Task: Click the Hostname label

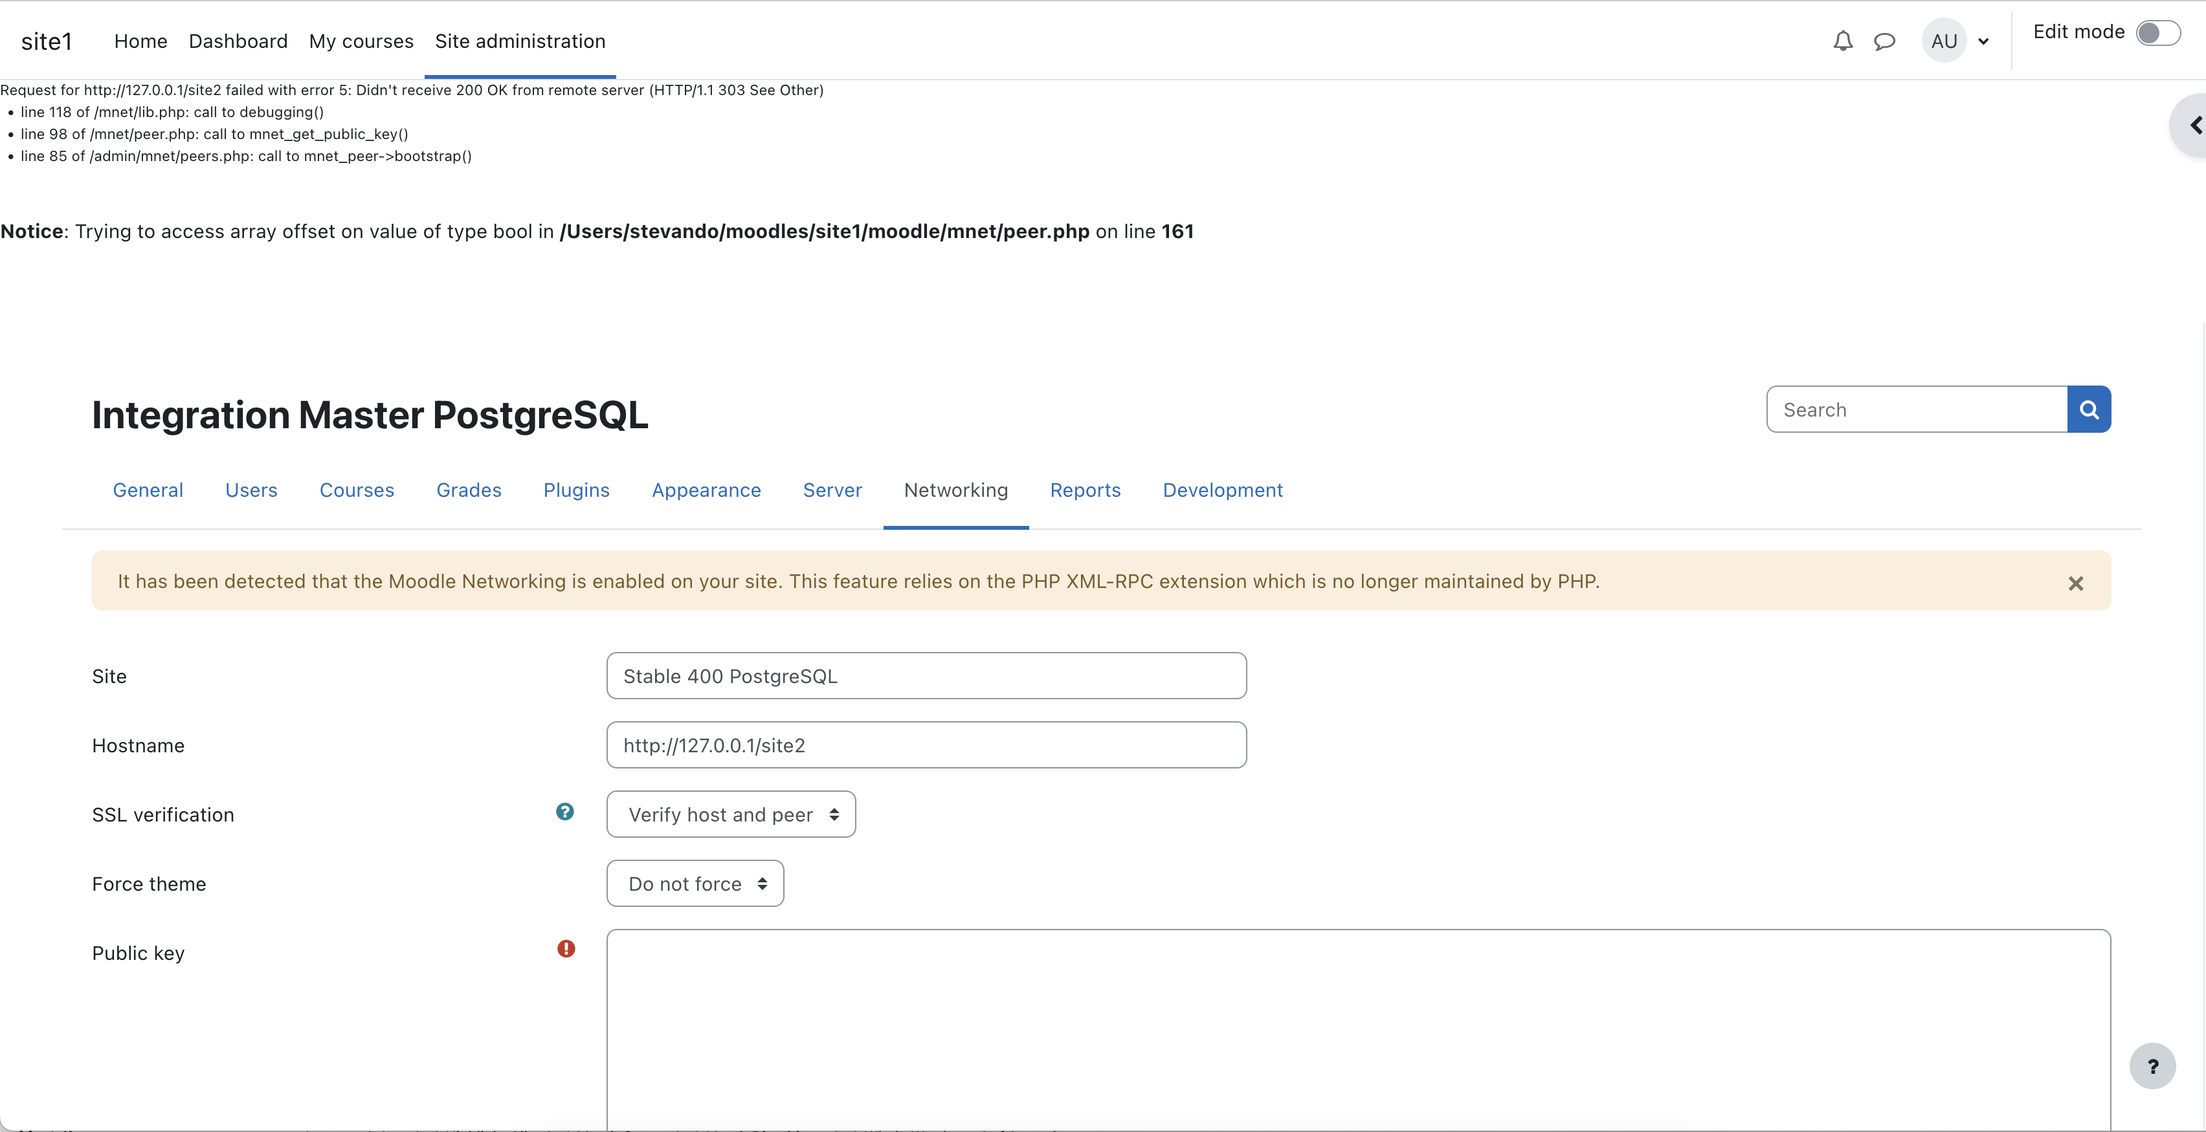Action: pyautogui.click(x=138, y=745)
